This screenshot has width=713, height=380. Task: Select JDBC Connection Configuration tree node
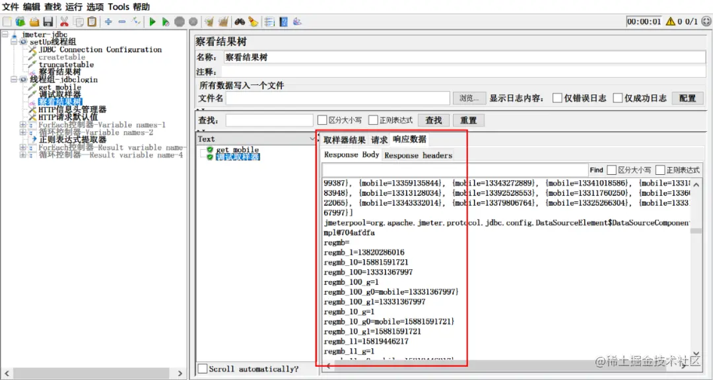pyautogui.click(x=100, y=49)
